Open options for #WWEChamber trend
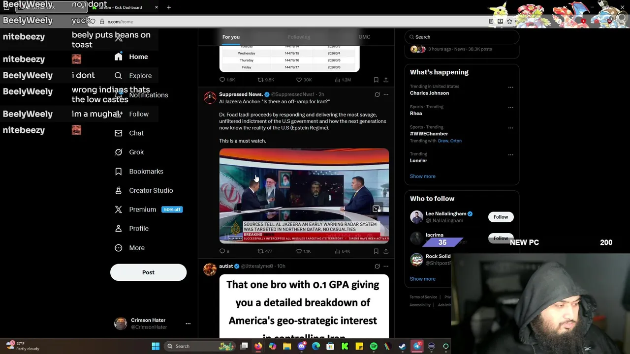 pos(510,128)
